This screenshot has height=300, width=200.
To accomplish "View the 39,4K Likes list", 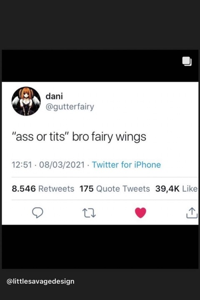I will click(177, 189).
